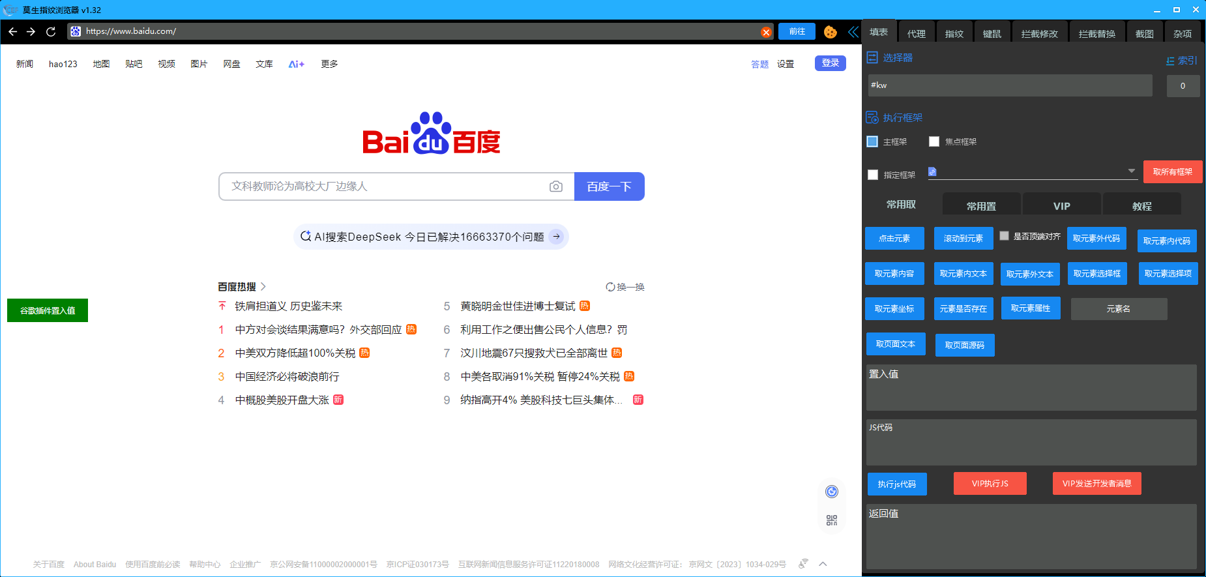Open the 更多 menu on Baidu

pyautogui.click(x=329, y=64)
